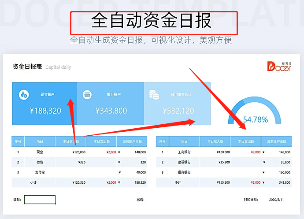This screenshot has height=219, width=304.
Task: Select the 招商银行 item cell
Action: pyautogui.click(x=184, y=172)
